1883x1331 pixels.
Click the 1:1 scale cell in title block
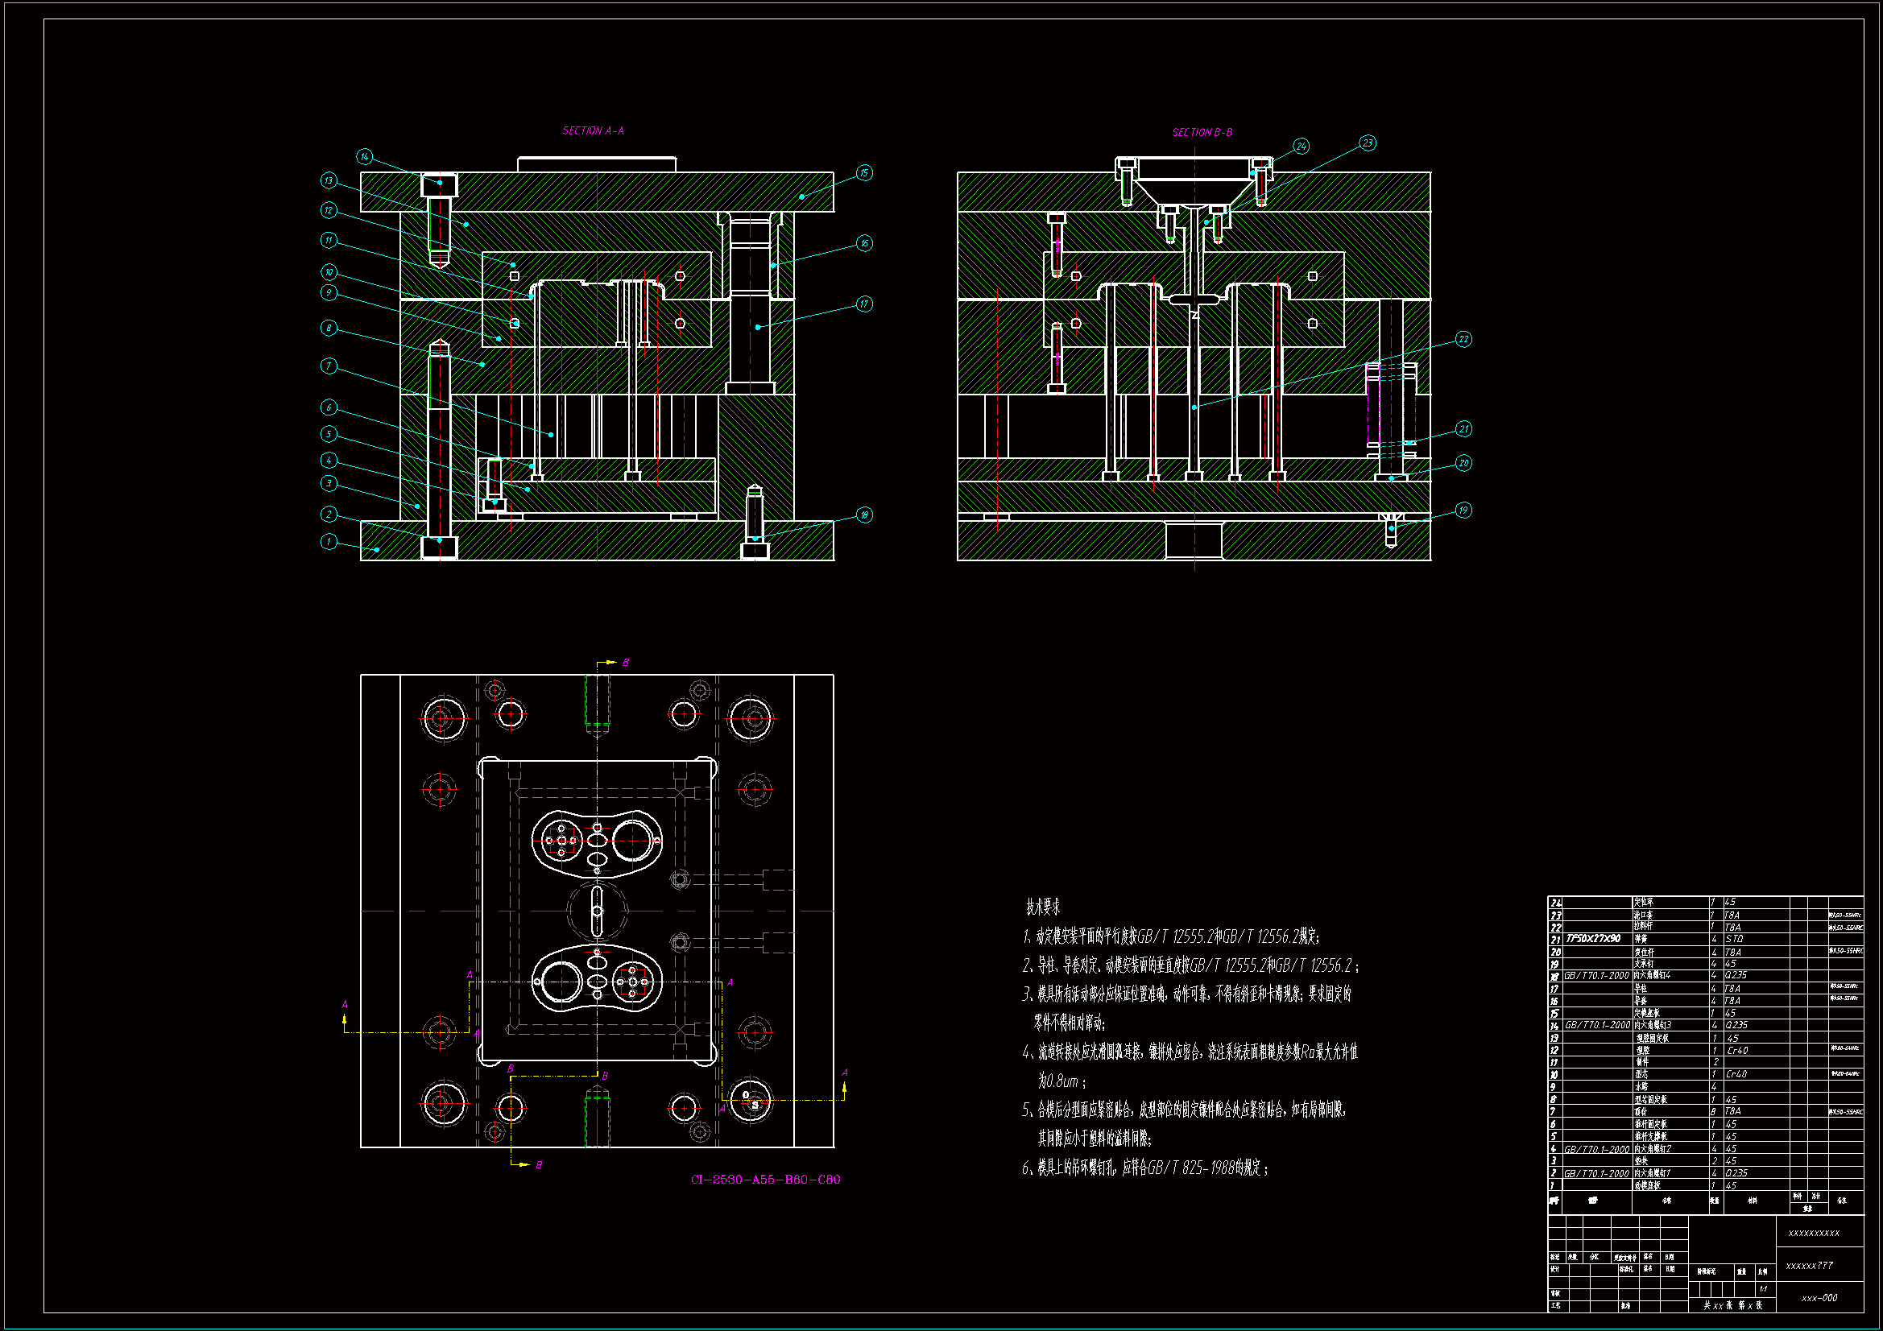coord(1763,1289)
